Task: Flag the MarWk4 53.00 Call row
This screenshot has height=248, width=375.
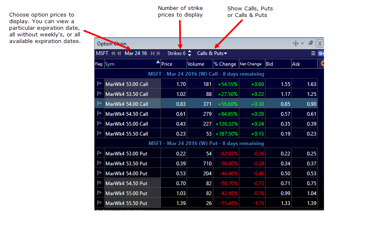Action: pyautogui.click(x=99, y=84)
